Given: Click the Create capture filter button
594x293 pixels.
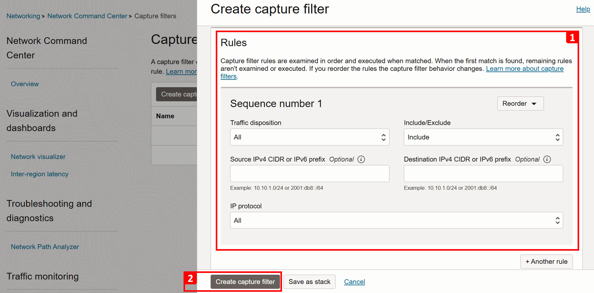Looking at the screenshot, I should point(245,282).
